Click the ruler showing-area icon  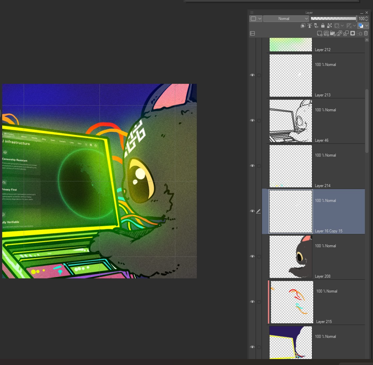click(349, 26)
